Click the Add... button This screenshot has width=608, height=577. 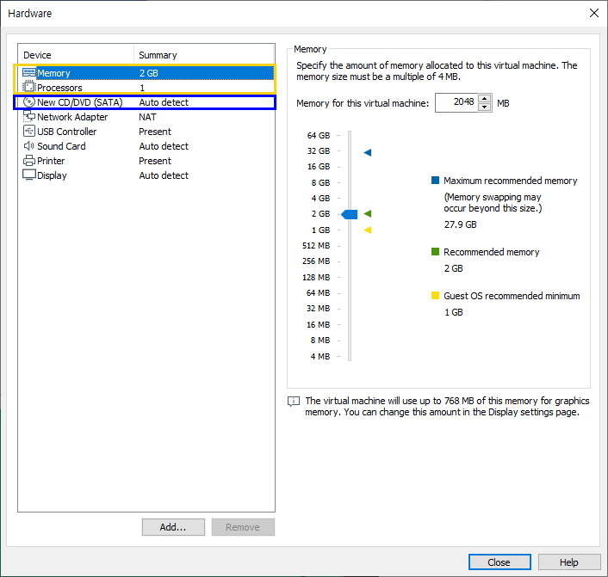173,527
